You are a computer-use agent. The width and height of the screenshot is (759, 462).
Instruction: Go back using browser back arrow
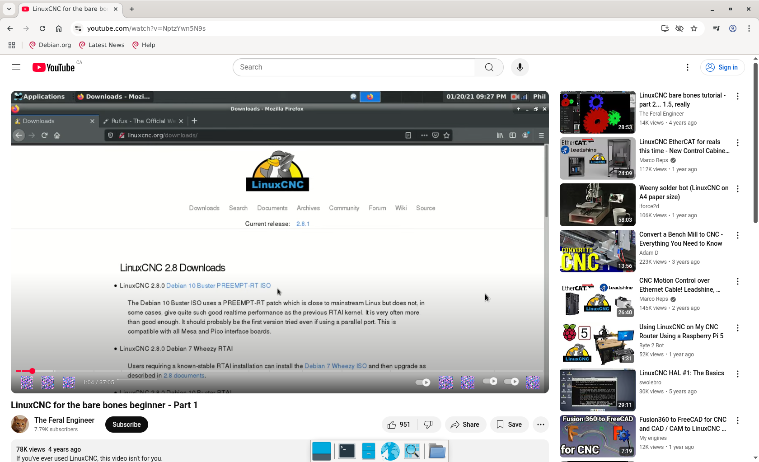tap(10, 28)
